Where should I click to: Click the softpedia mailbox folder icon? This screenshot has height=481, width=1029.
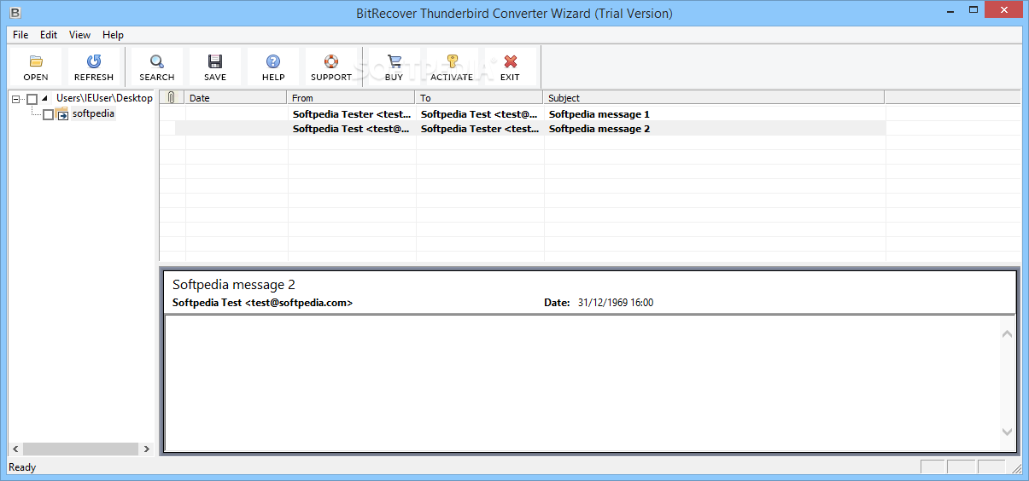pyautogui.click(x=63, y=114)
